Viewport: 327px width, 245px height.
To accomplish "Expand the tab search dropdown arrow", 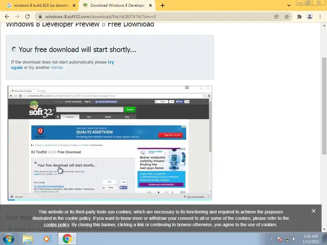I will (289, 6).
